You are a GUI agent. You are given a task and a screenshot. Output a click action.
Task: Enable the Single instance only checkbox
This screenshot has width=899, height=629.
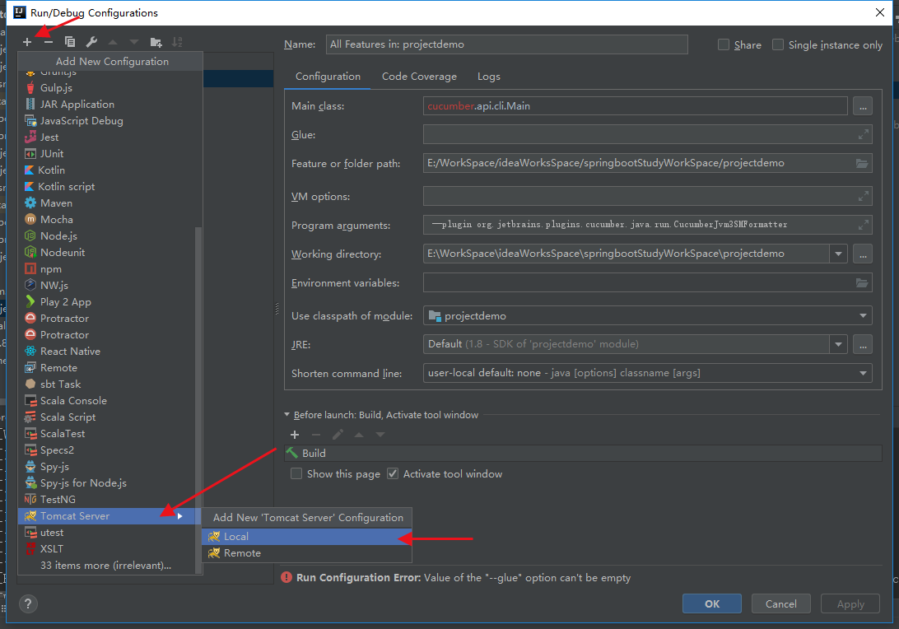[x=778, y=44]
